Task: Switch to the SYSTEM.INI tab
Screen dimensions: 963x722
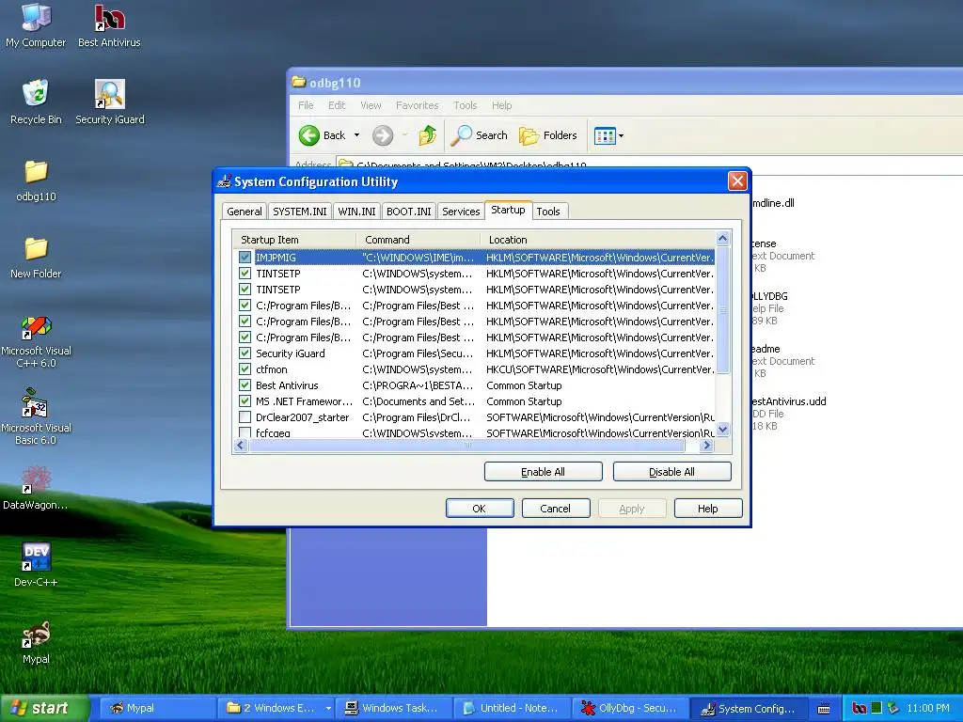Action: coord(300,212)
